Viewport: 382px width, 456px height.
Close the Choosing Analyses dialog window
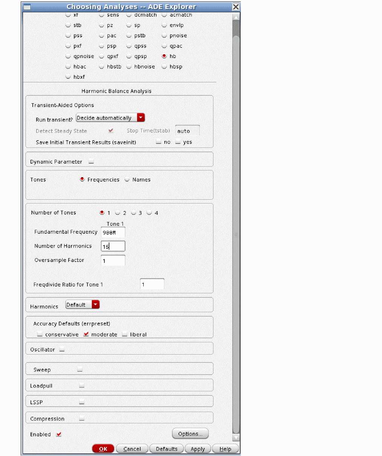click(x=236, y=7)
